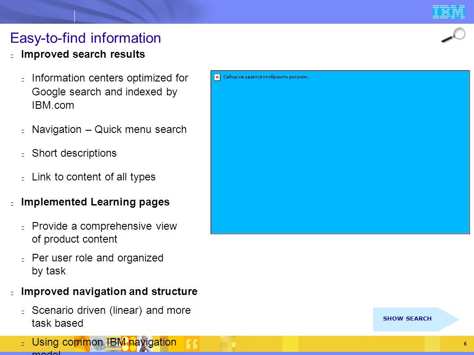Click 'Link to content of all types'

[x=94, y=177]
